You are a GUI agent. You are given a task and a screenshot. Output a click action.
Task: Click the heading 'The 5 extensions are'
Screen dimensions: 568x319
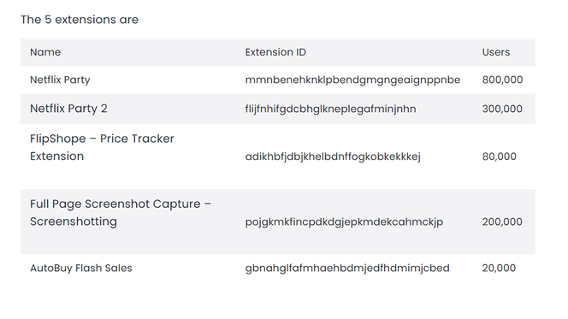point(80,20)
